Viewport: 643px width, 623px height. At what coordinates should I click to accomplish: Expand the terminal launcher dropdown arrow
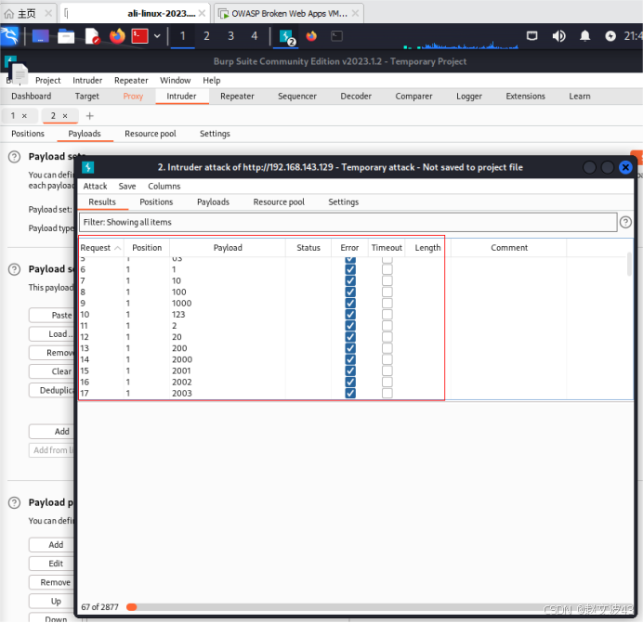pos(157,36)
